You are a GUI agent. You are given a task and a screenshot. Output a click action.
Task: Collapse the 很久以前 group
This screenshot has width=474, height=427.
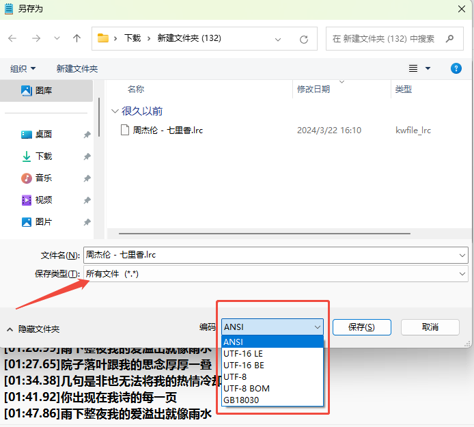point(114,111)
